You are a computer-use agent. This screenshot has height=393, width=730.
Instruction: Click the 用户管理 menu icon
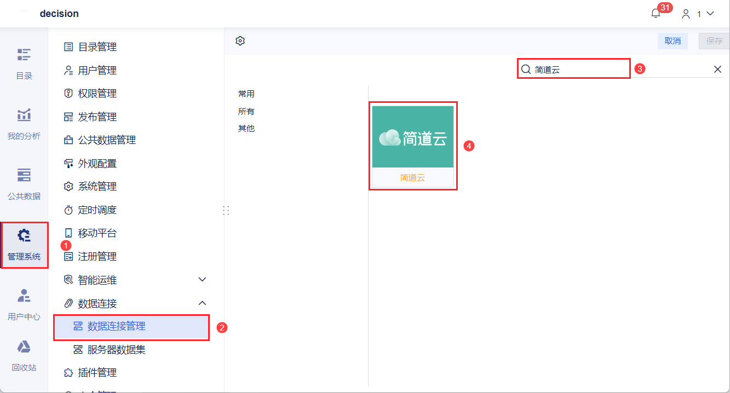coord(68,71)
